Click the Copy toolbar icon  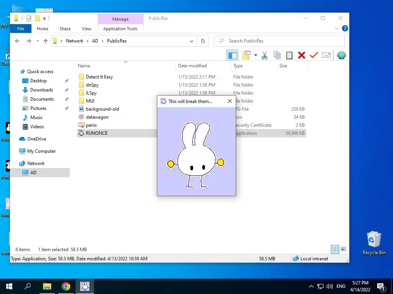pos(277,55)
